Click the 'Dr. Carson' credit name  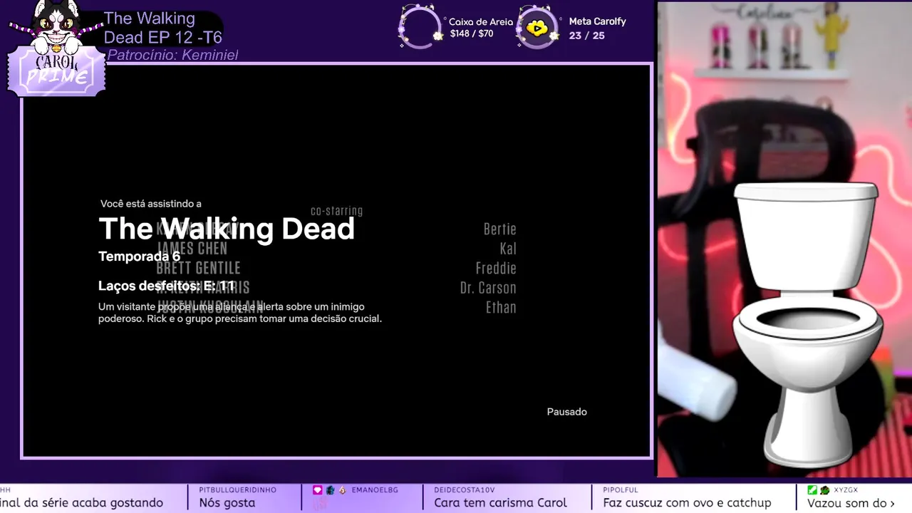point(488,288)
